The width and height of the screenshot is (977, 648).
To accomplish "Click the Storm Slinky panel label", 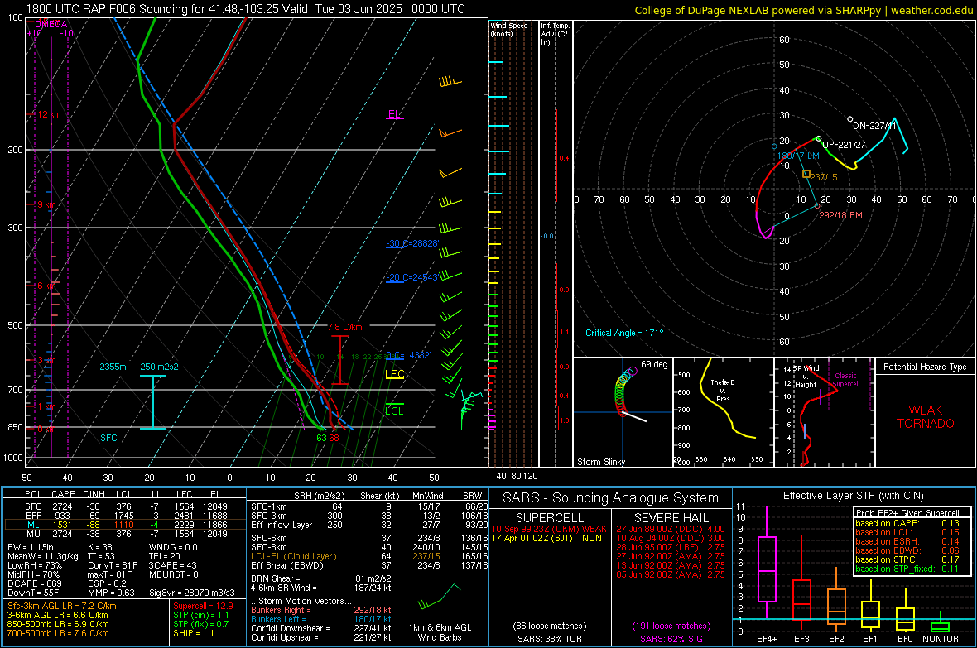I will pyautogui.click(x=600, y=462).
